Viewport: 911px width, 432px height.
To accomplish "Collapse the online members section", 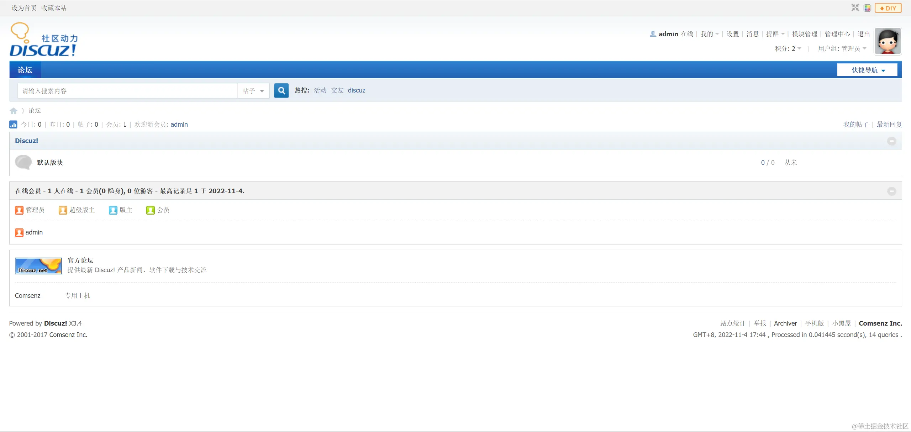I will (x=891, y=191).
